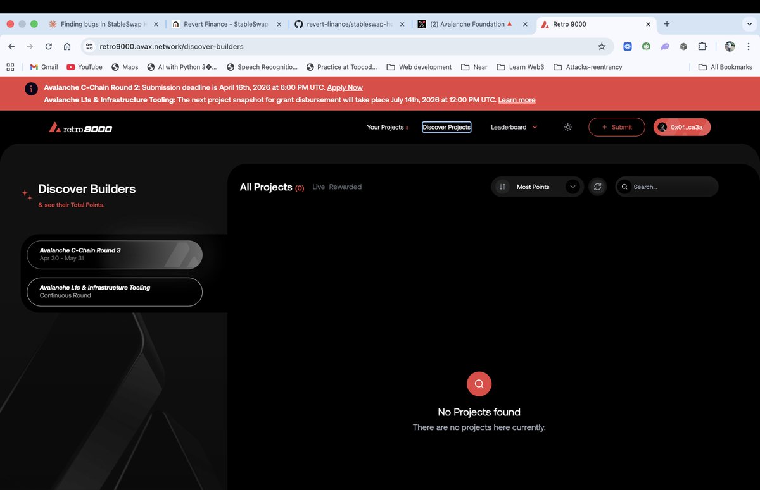Viewport: 760px width, 490px height.
Task: Open the Gmail bookmark
Action: coord(44,66)
